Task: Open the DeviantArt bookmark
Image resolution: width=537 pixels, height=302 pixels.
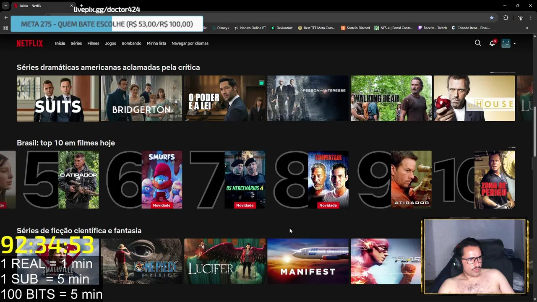Action: (x=282, y=28)
